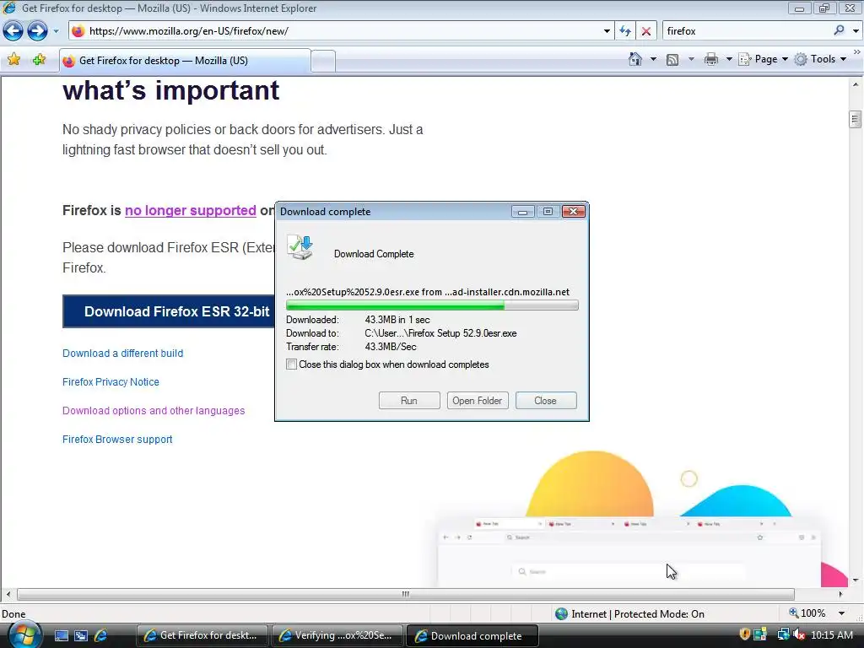Launch Internet Explorer from quick launch

tap(101, 636)
